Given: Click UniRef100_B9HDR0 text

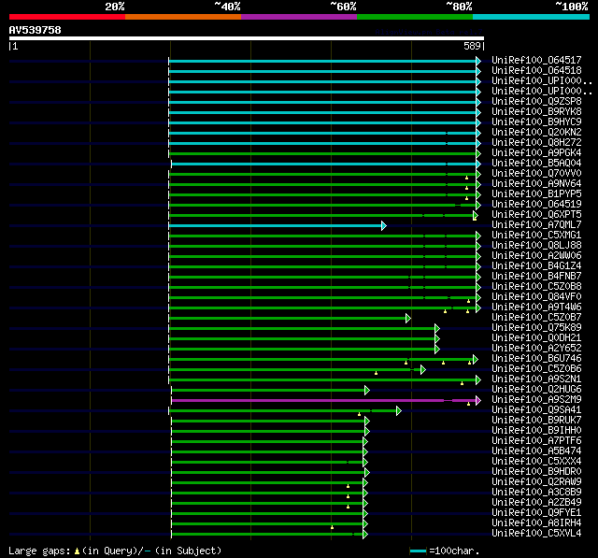Looking at the screenshot, I should click(536, 472).
